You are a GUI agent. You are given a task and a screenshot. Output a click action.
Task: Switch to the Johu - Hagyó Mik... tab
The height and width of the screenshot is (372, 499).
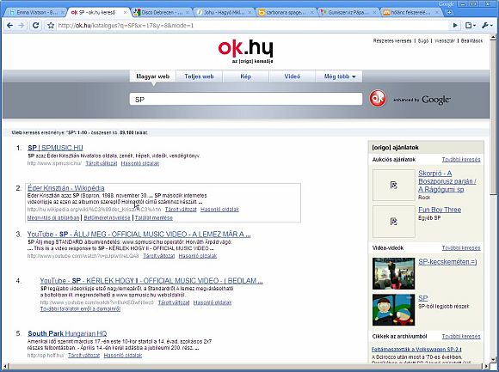coord(224,13)
